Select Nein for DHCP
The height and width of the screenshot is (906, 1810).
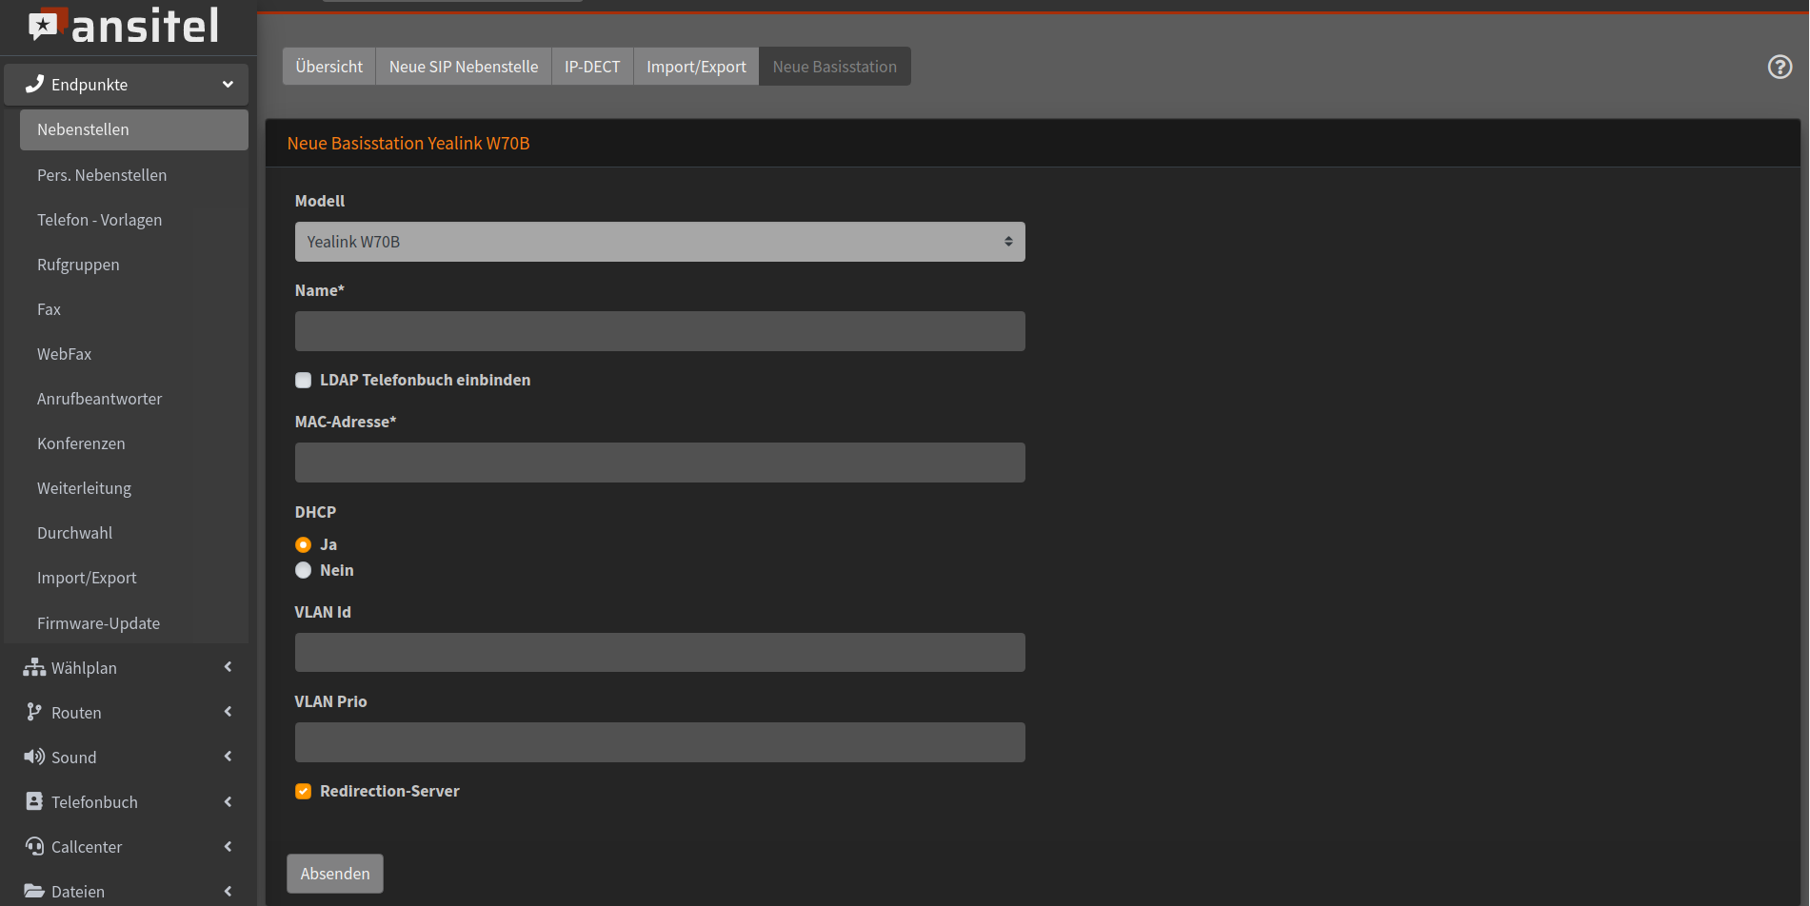(x=304, y=570)
